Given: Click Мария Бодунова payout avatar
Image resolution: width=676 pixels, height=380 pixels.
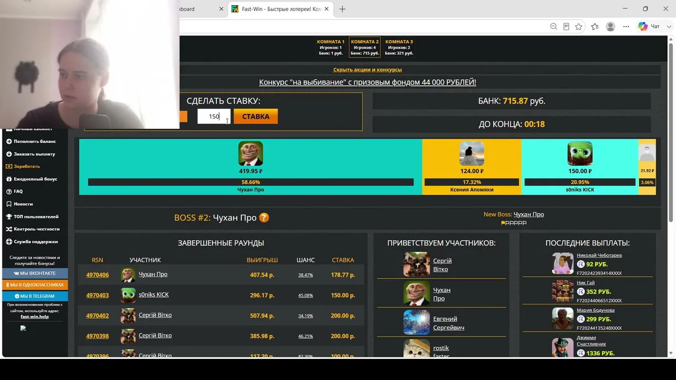Looking at the screenshot, I should 562,318.
